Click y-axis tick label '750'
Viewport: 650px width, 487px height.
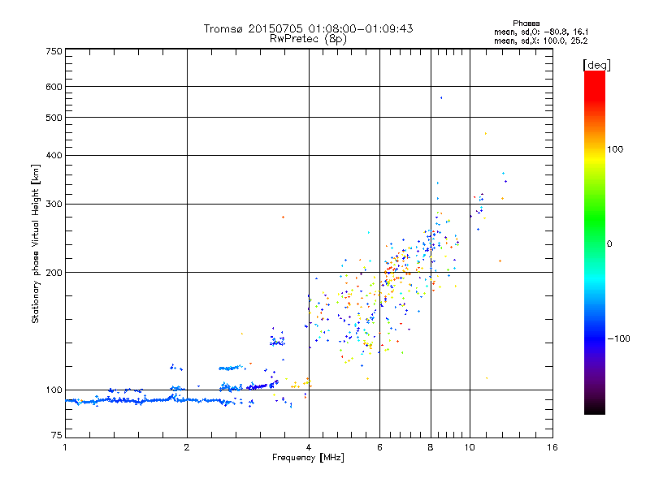coord(54,51)
